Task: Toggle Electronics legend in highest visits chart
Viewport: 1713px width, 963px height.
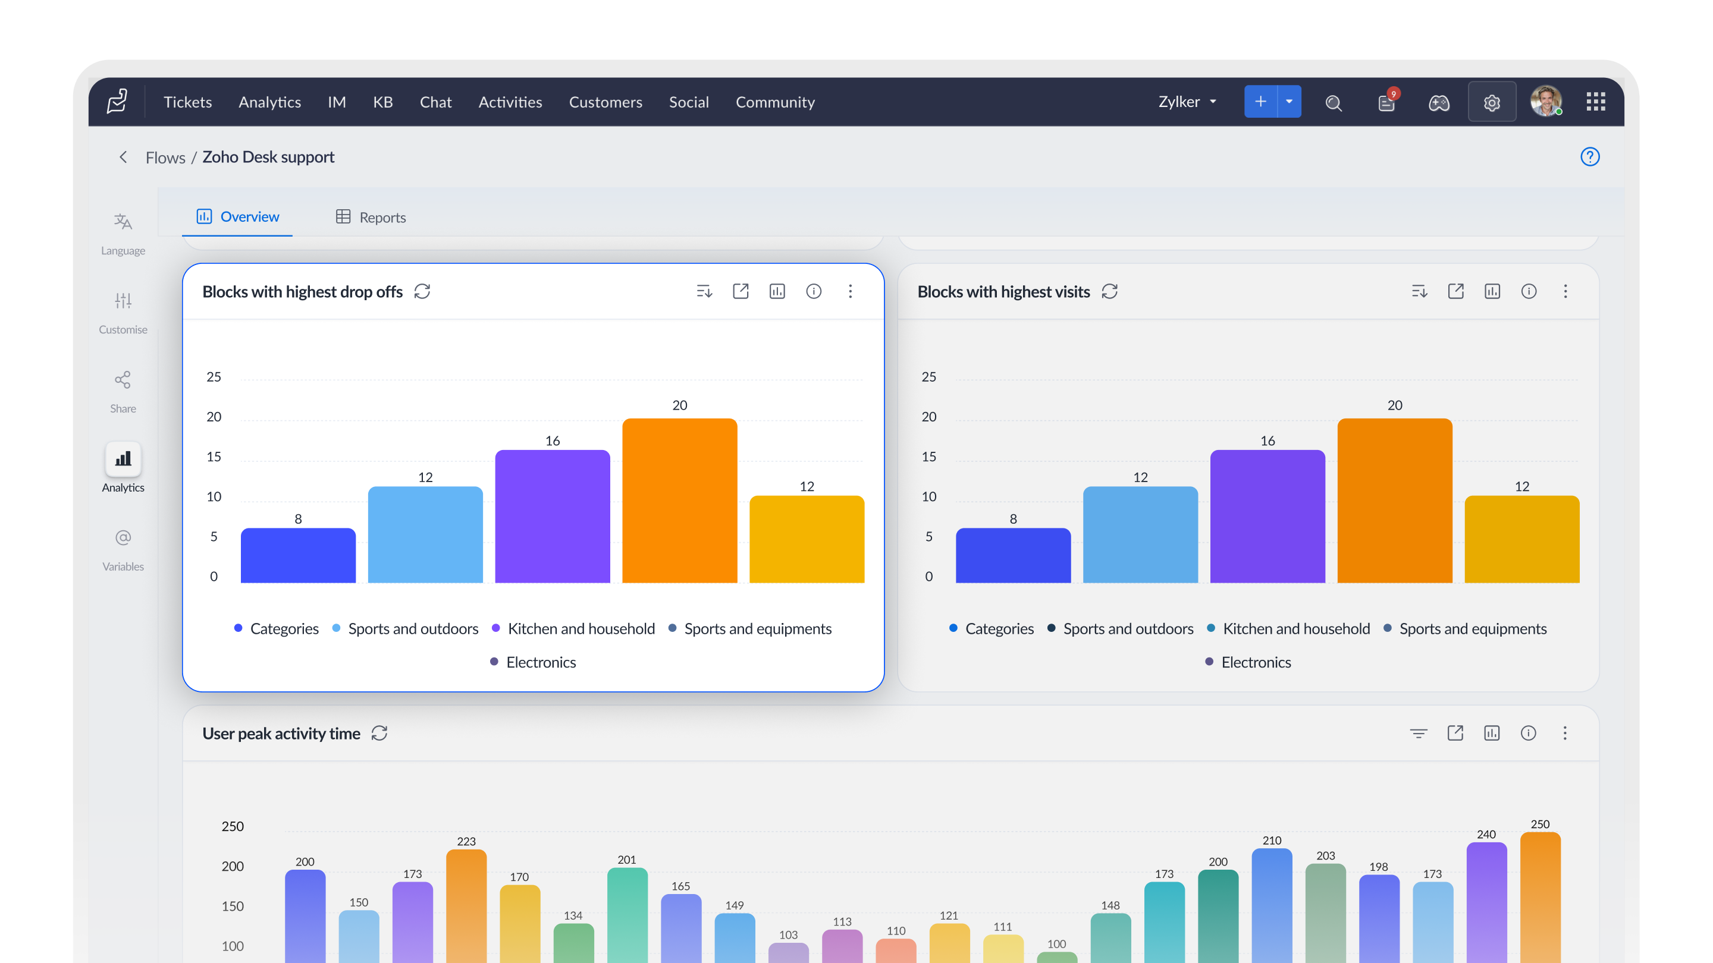Action: [1248, 662]
